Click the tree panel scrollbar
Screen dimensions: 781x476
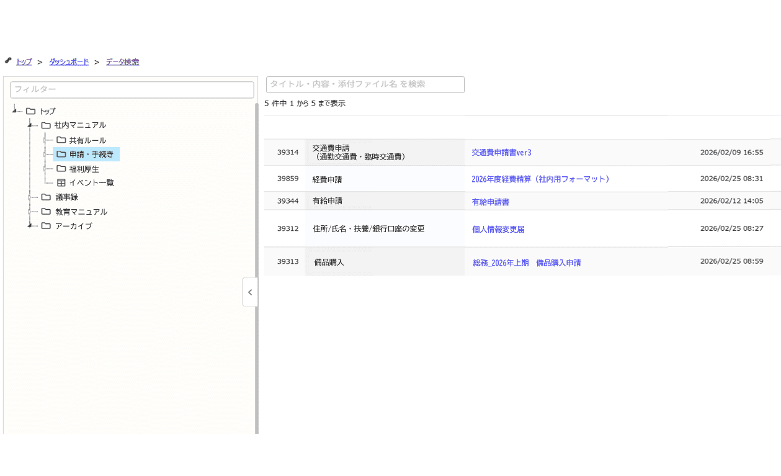click(x=256, y=186)
